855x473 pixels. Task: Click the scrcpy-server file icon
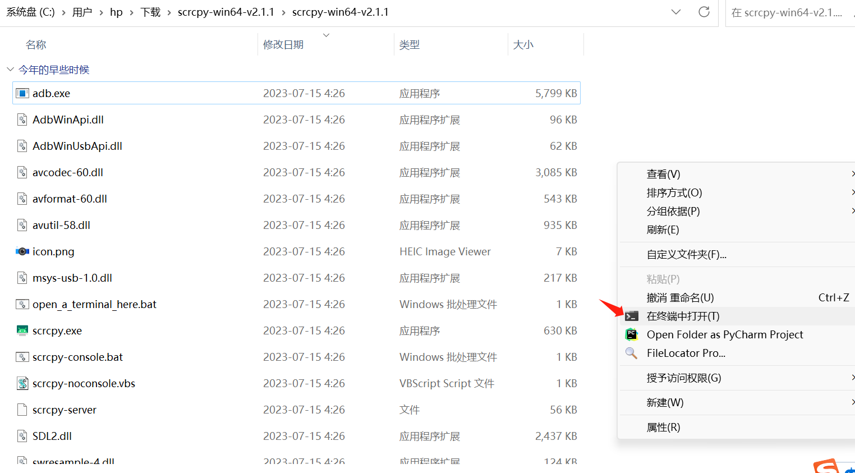tap(22, 410)
